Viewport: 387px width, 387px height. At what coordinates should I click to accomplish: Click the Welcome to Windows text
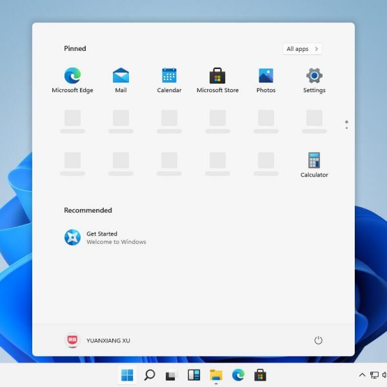116,242
